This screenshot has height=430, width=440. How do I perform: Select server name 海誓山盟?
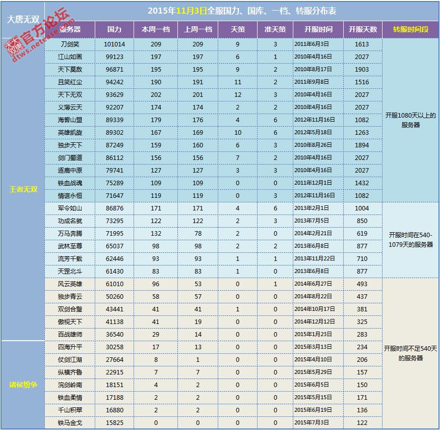(x=70, y=120)
